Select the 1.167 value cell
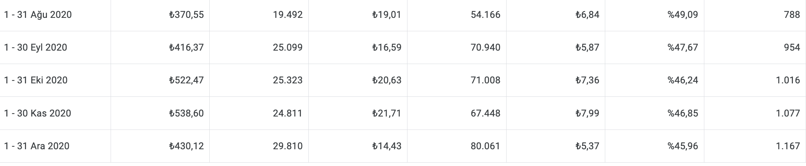Screen dimensions: 806x166 (x=755, y=146)
